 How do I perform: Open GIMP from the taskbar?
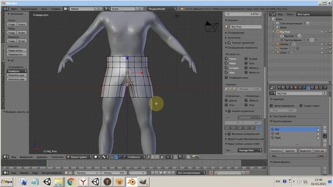point(143,182)
